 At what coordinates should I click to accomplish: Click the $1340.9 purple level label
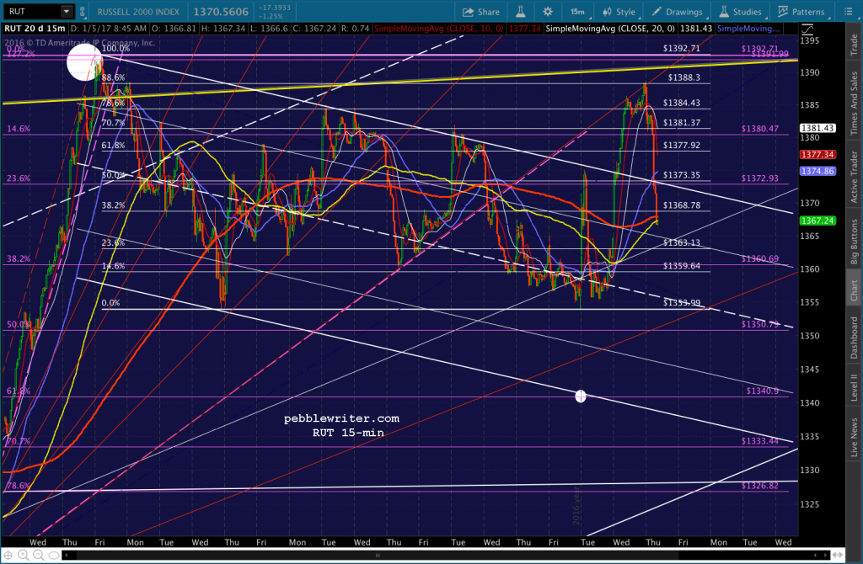click(762, 391)
